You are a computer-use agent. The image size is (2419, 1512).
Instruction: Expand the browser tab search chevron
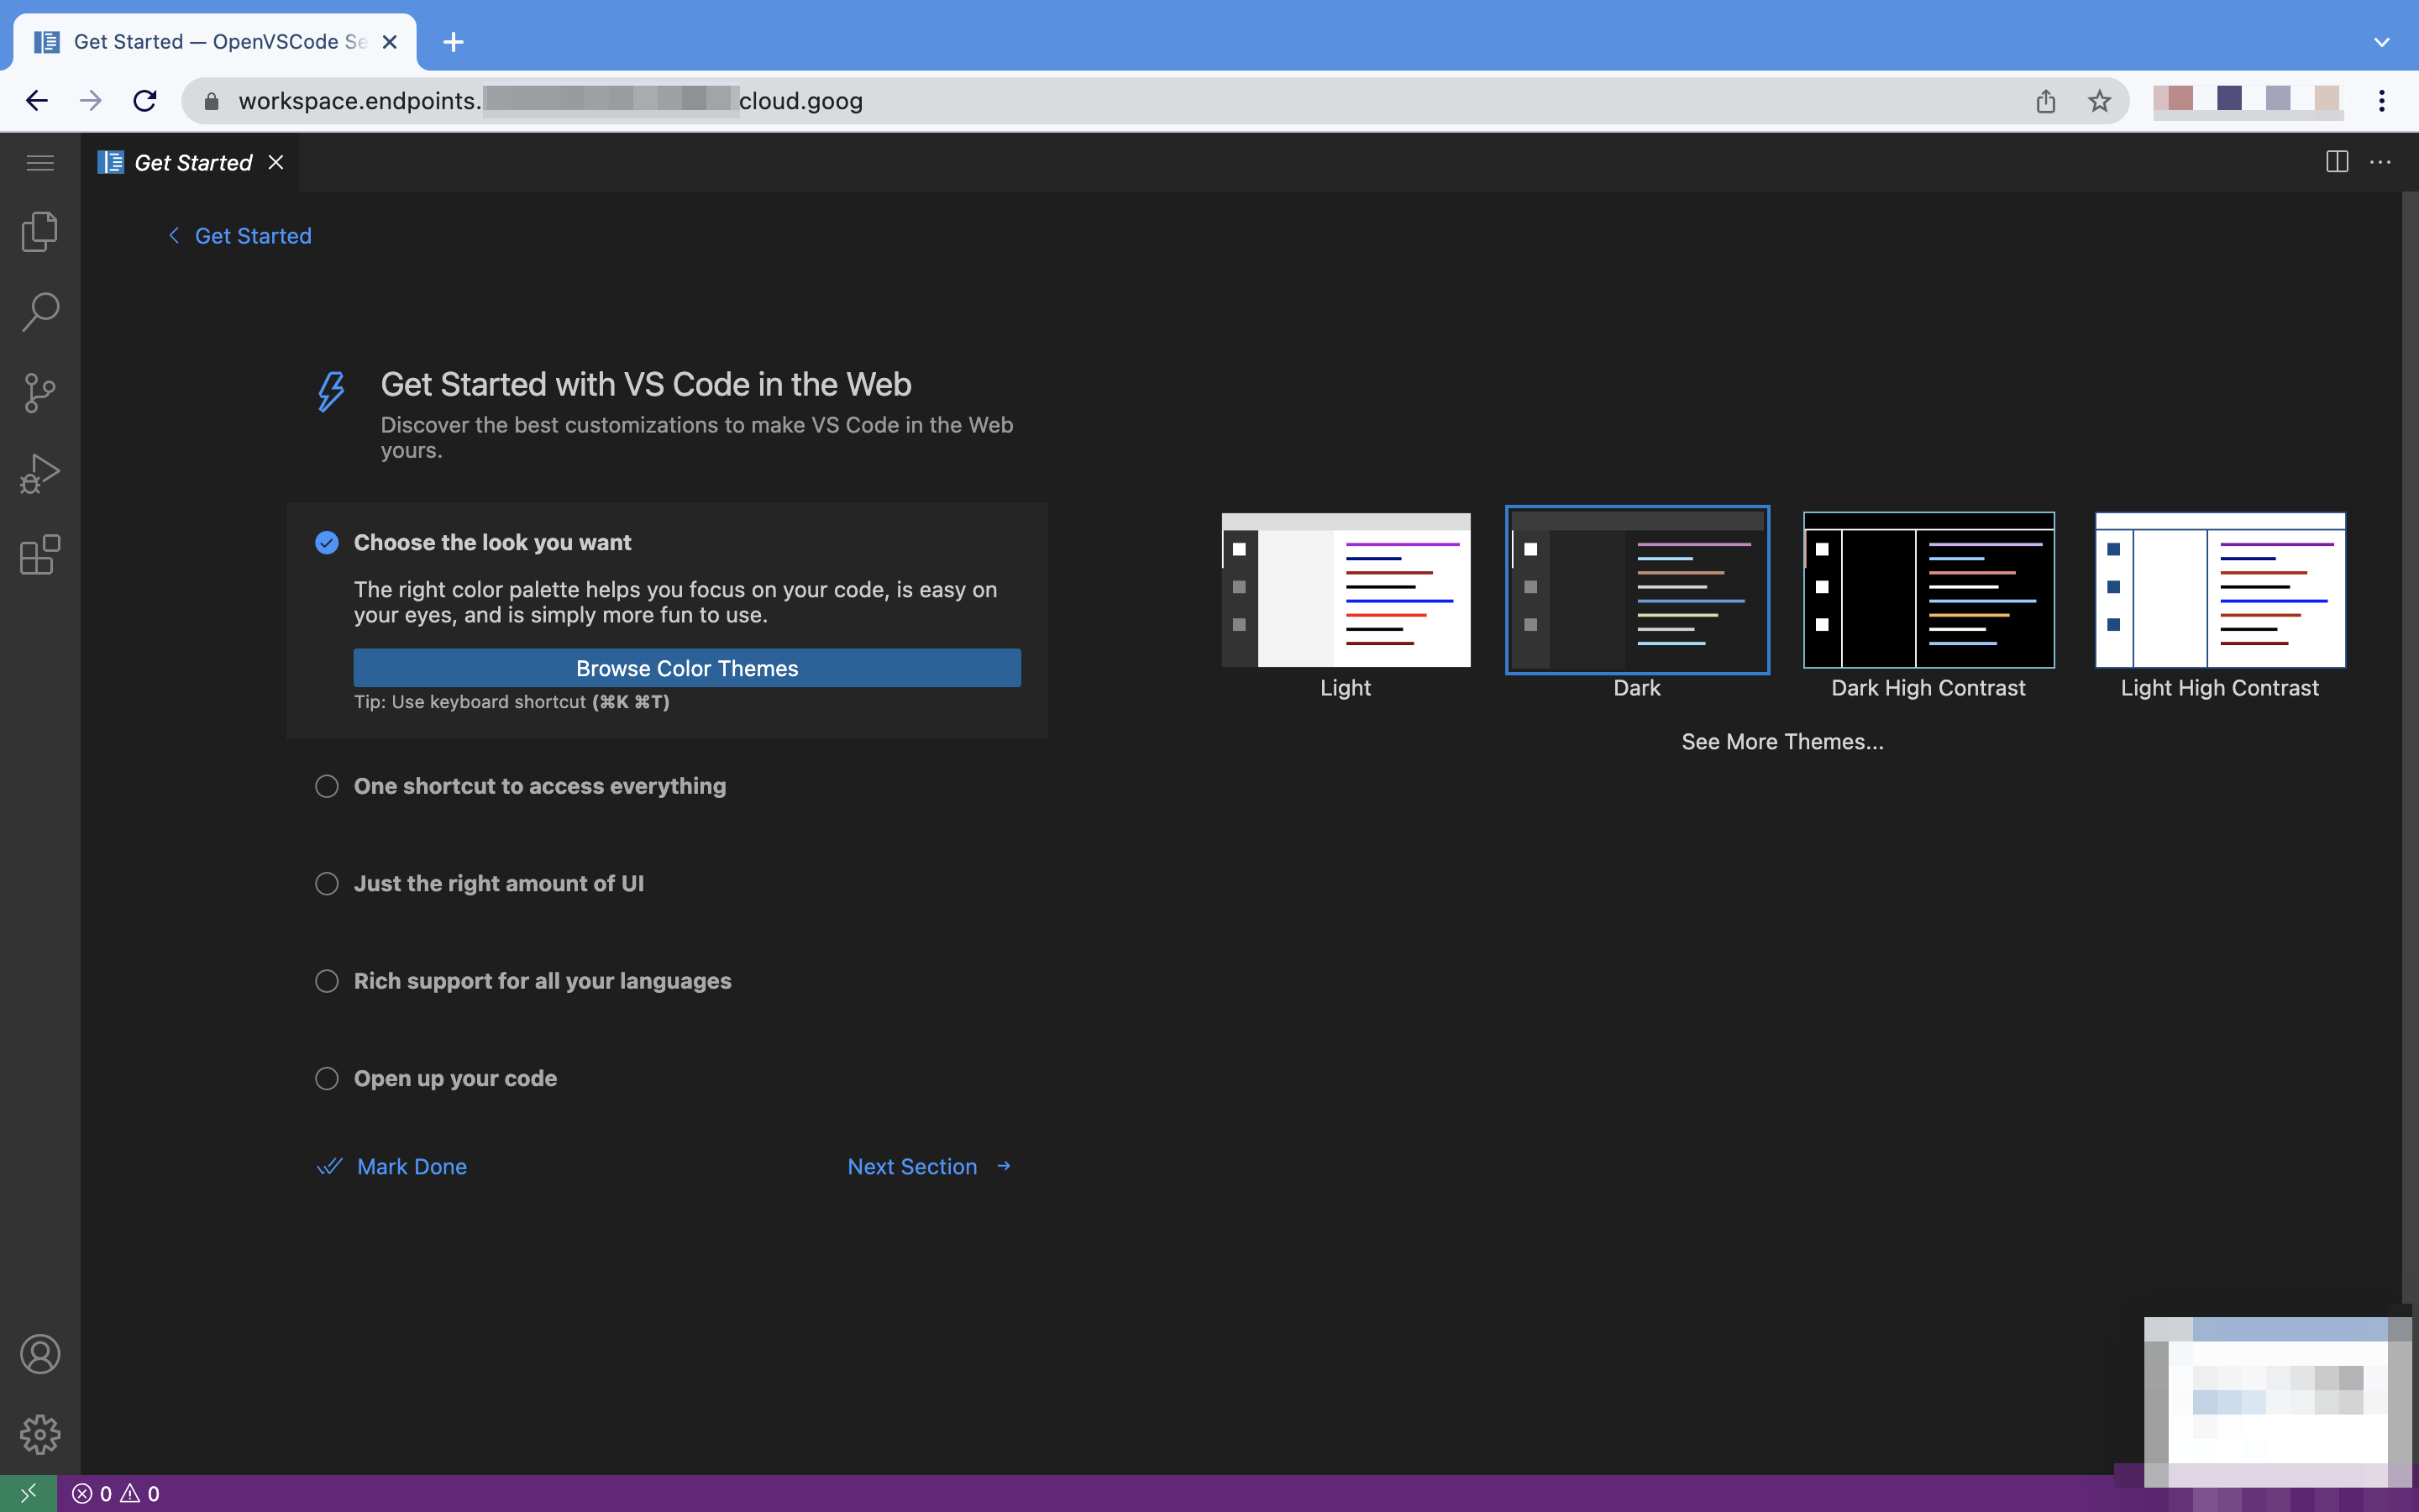pyautogui.click(x=2381, y=42)
